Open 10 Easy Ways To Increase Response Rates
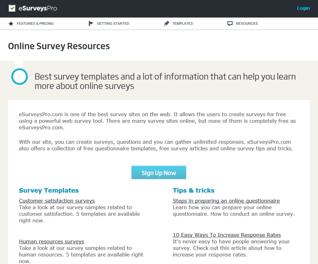 coord(227,235)
